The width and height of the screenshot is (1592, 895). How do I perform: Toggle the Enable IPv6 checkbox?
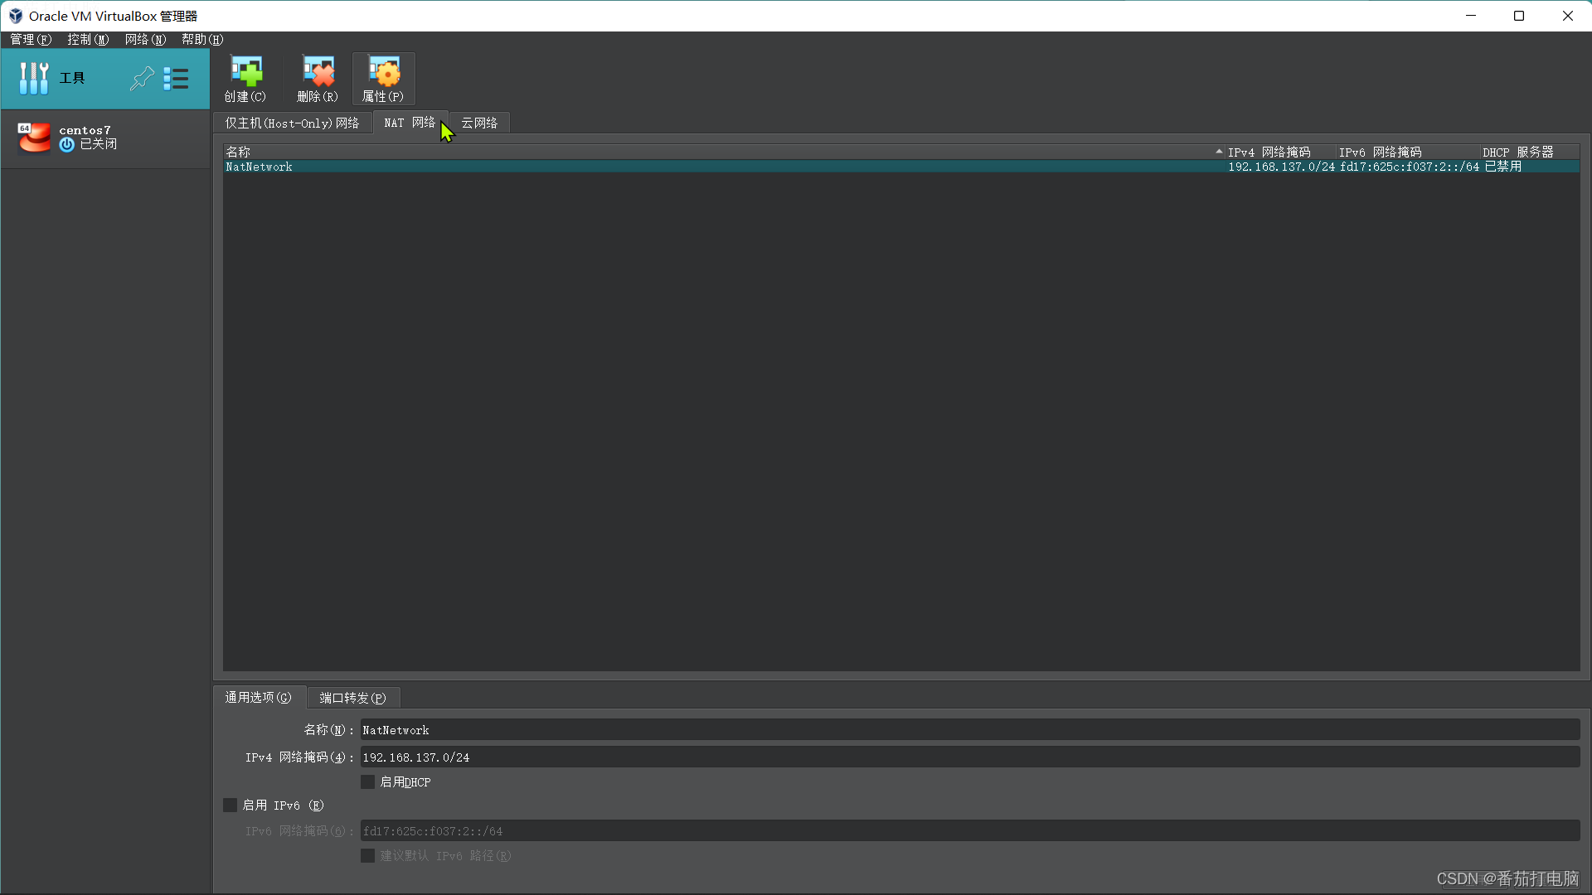point(231,805)
